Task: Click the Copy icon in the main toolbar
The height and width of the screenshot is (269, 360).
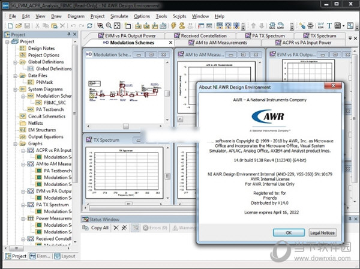Action: tap(46, 25)
